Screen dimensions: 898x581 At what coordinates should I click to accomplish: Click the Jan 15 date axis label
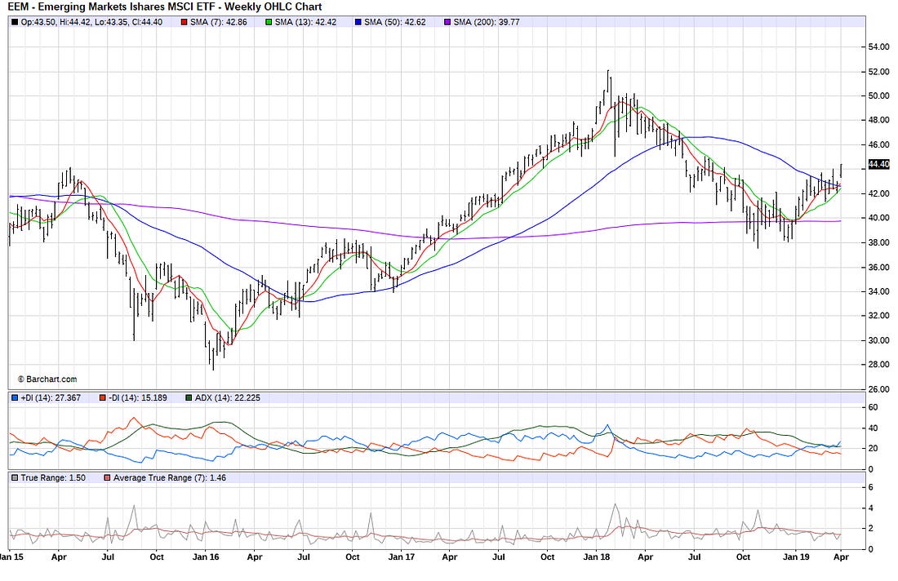pos(11,557)
